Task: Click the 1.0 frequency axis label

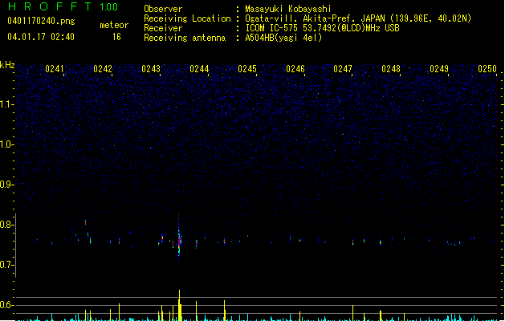Action: coord(6,144)
